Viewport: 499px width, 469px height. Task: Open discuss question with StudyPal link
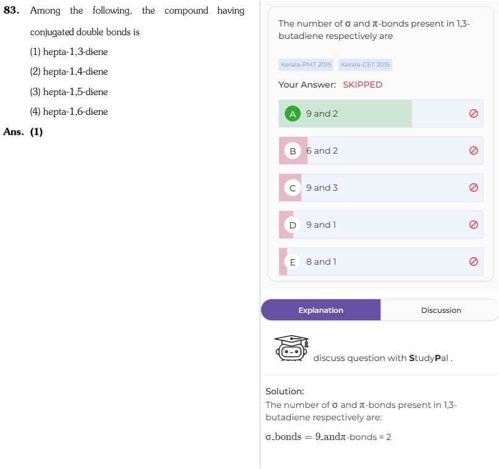382,358
